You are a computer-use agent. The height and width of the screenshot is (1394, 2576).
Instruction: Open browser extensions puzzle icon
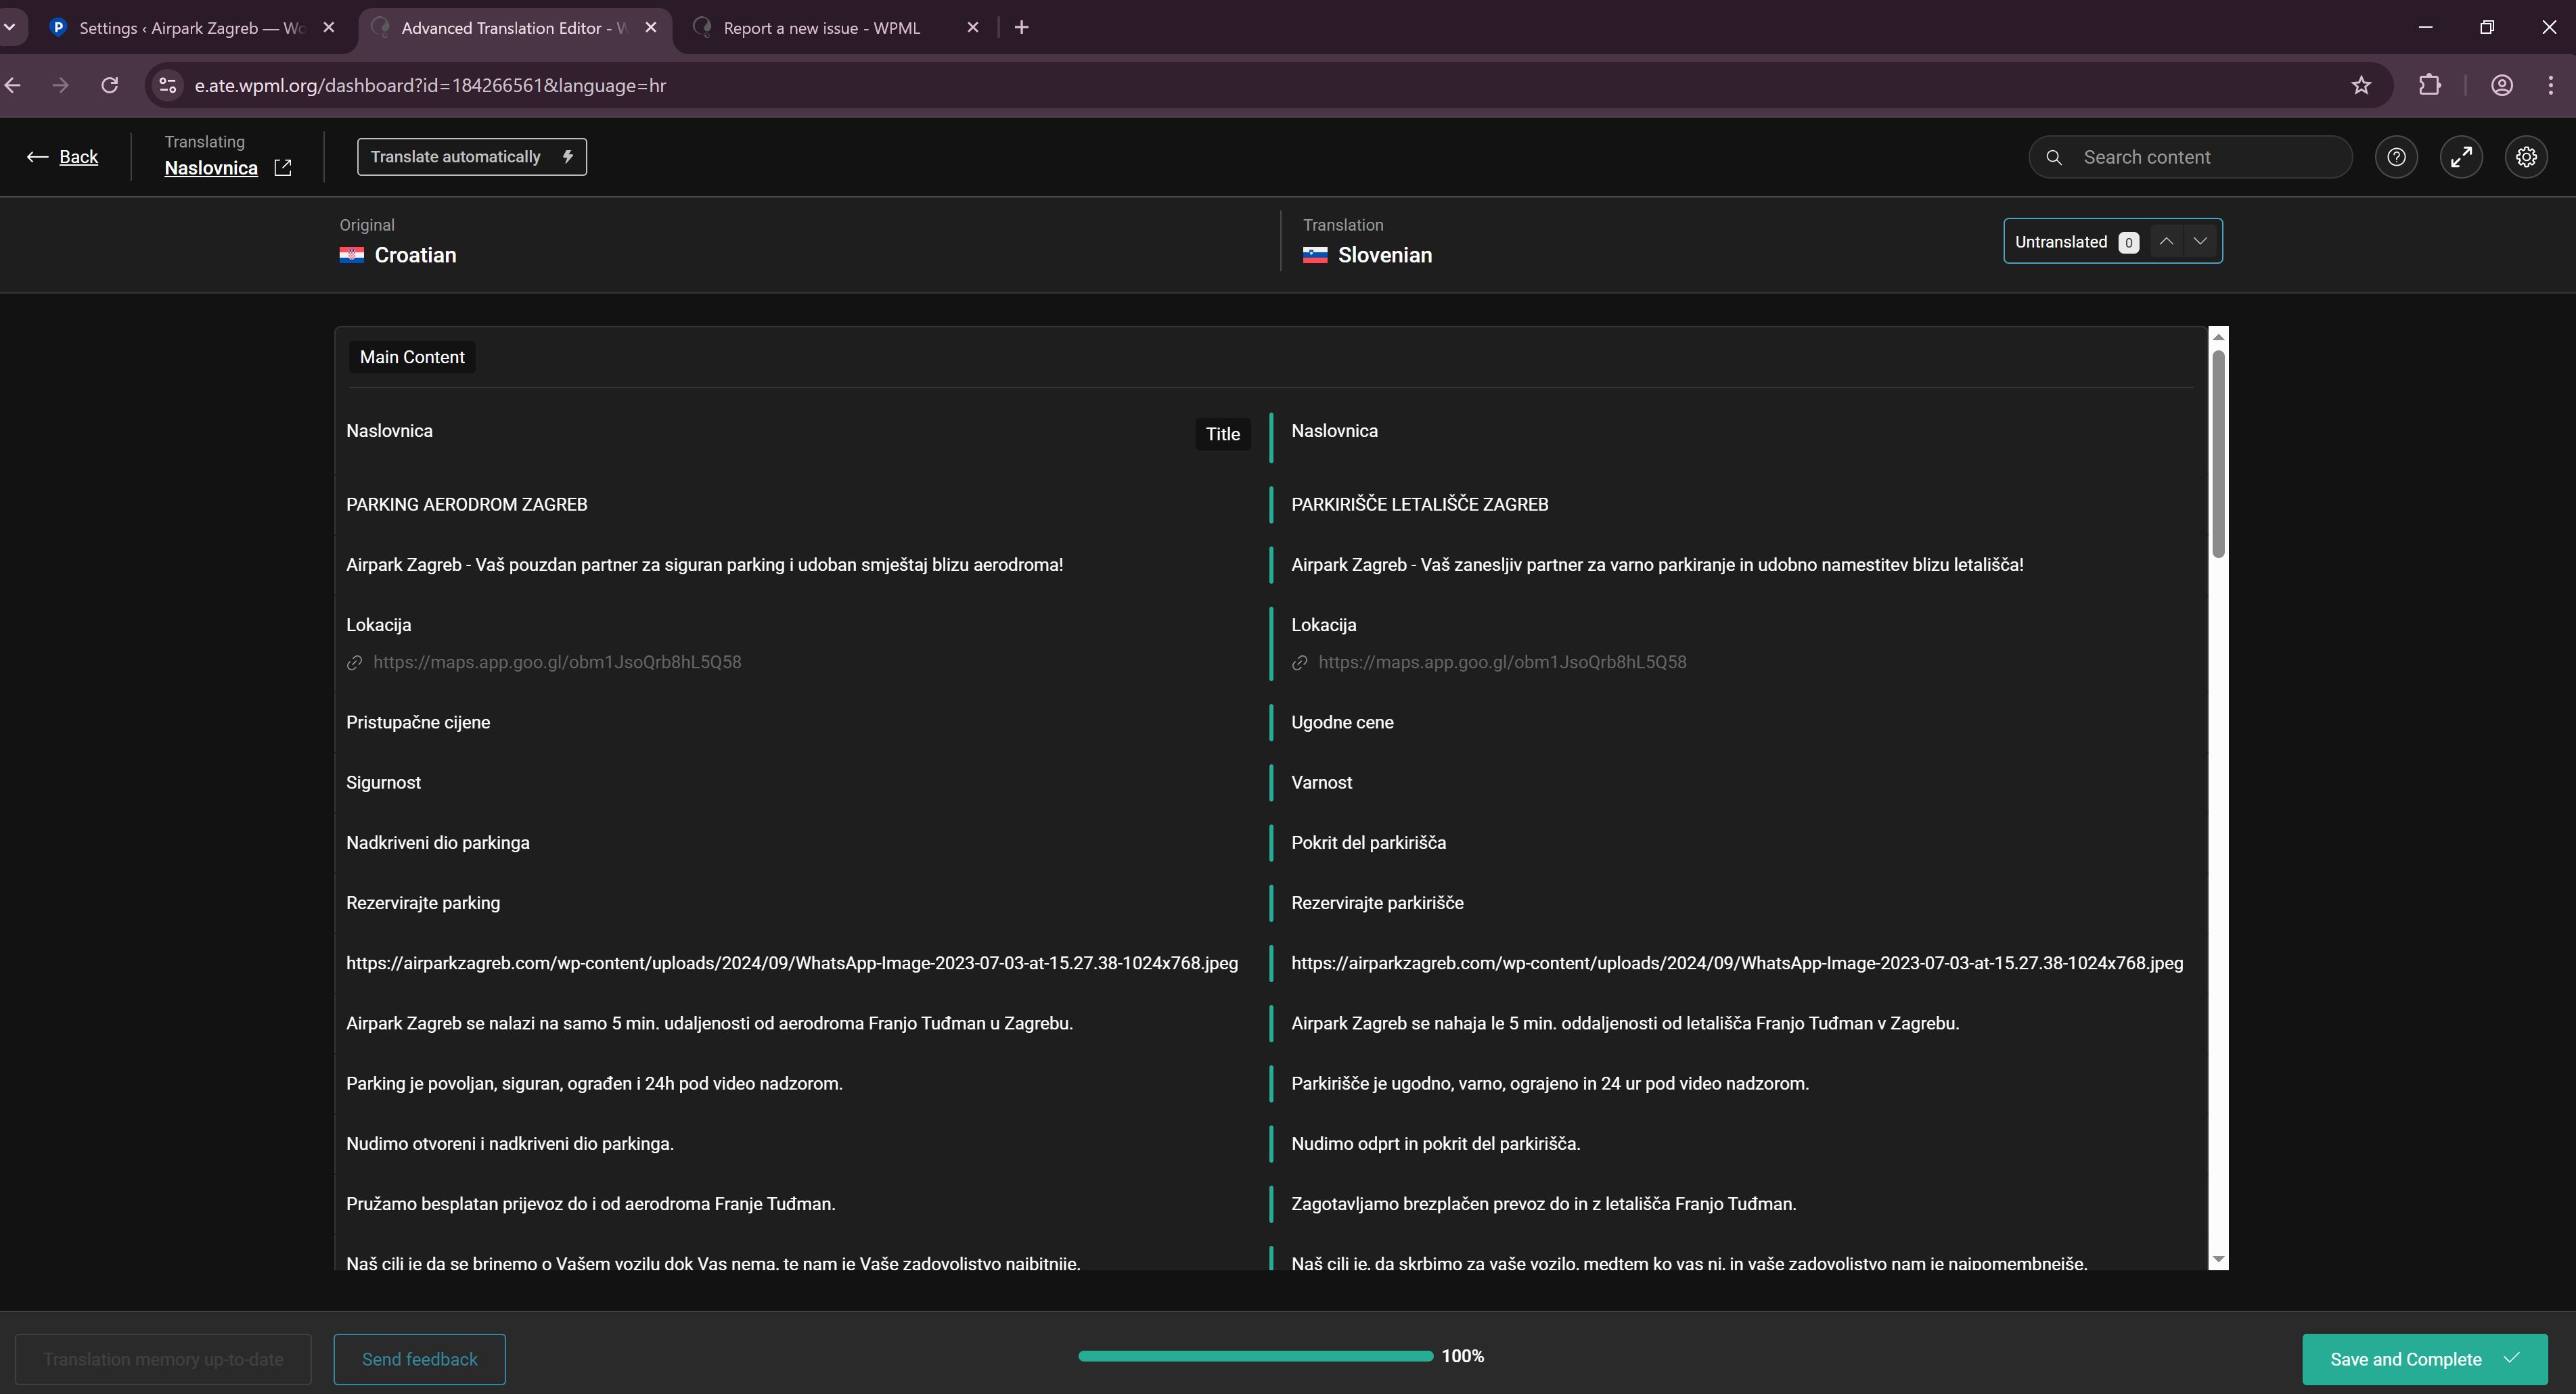2429,85
